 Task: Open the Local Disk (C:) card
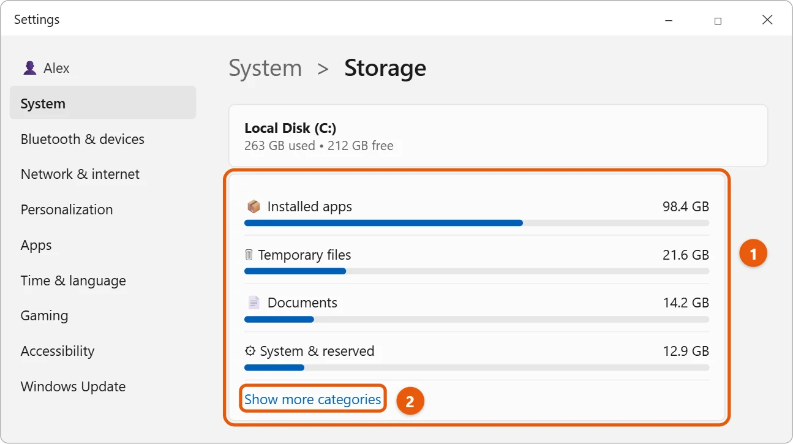498,136
